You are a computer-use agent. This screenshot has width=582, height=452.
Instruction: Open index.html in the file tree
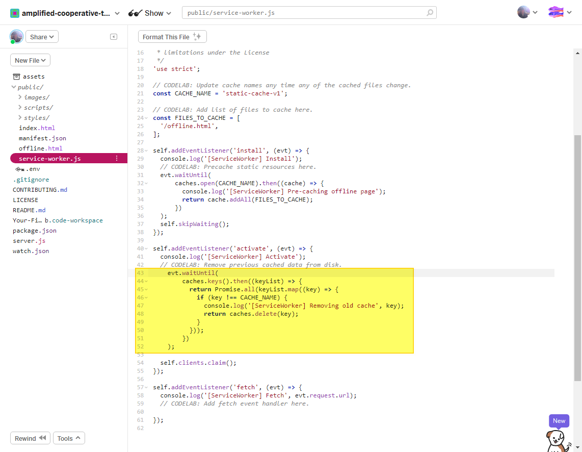(x=37, y=128)
